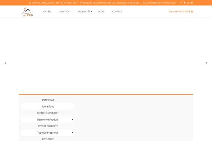Click the Aivah logo

(27, 12)
